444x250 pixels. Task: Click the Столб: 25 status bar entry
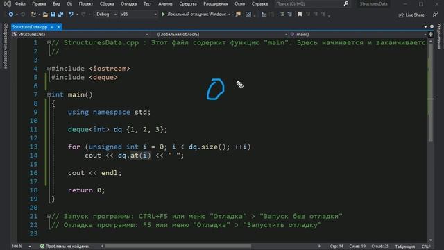coord(379,247)
